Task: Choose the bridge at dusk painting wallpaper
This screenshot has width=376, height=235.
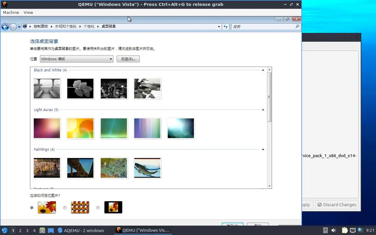Action: [80, 168]
